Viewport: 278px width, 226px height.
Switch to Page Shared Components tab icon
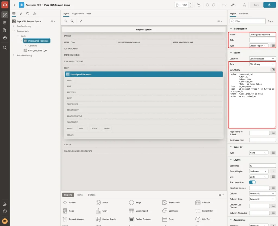point(35,14)
